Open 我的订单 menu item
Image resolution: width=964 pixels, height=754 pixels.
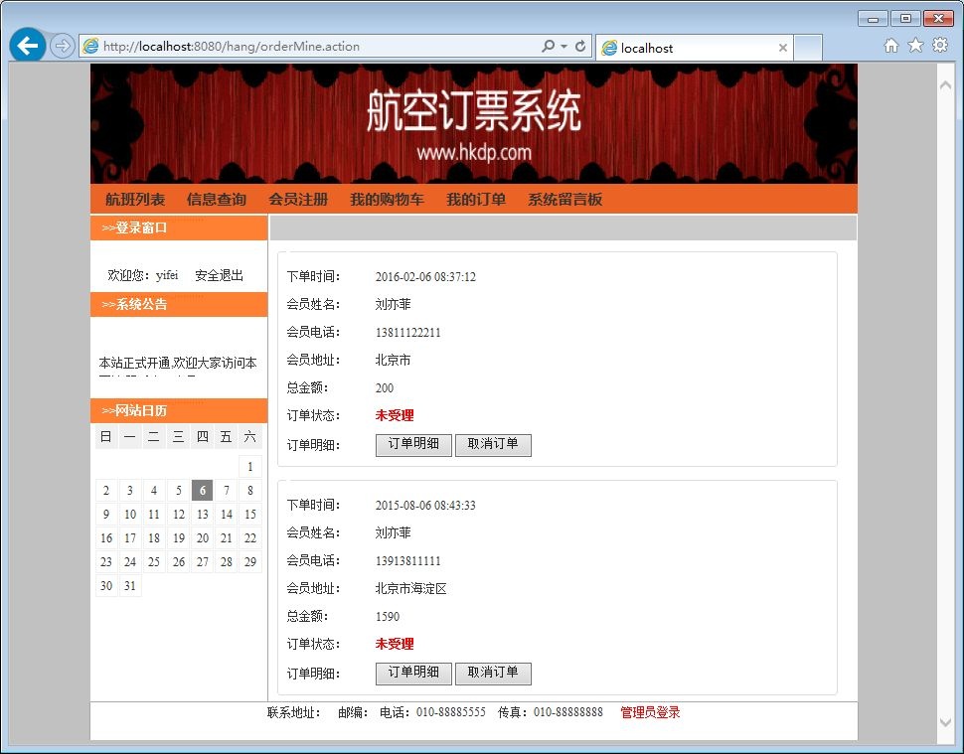tap(476, 199)
